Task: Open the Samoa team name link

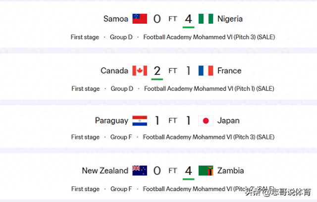Action: click(115, 19)
